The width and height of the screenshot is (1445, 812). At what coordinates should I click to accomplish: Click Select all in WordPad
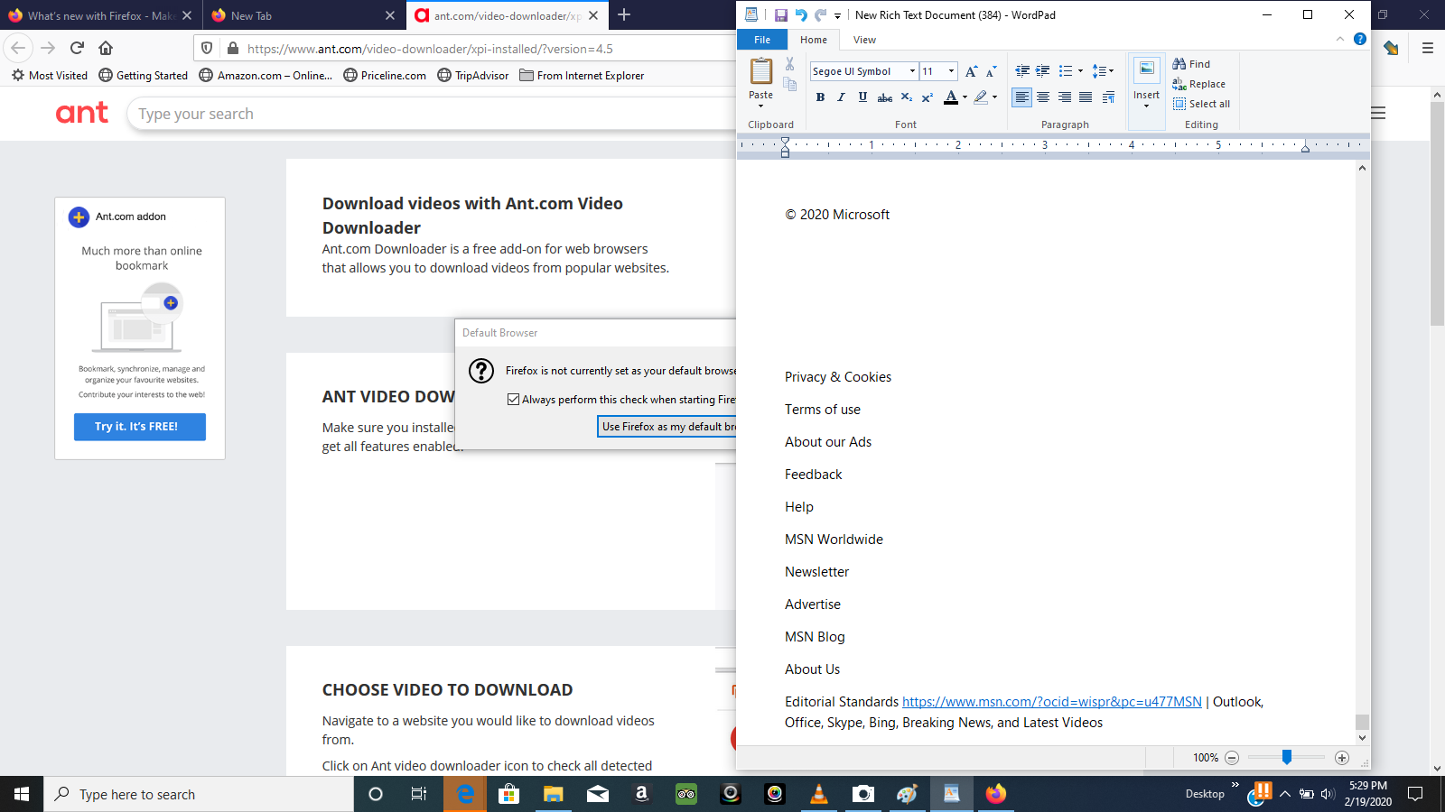pyautogui.click(x=1201, y=104)
